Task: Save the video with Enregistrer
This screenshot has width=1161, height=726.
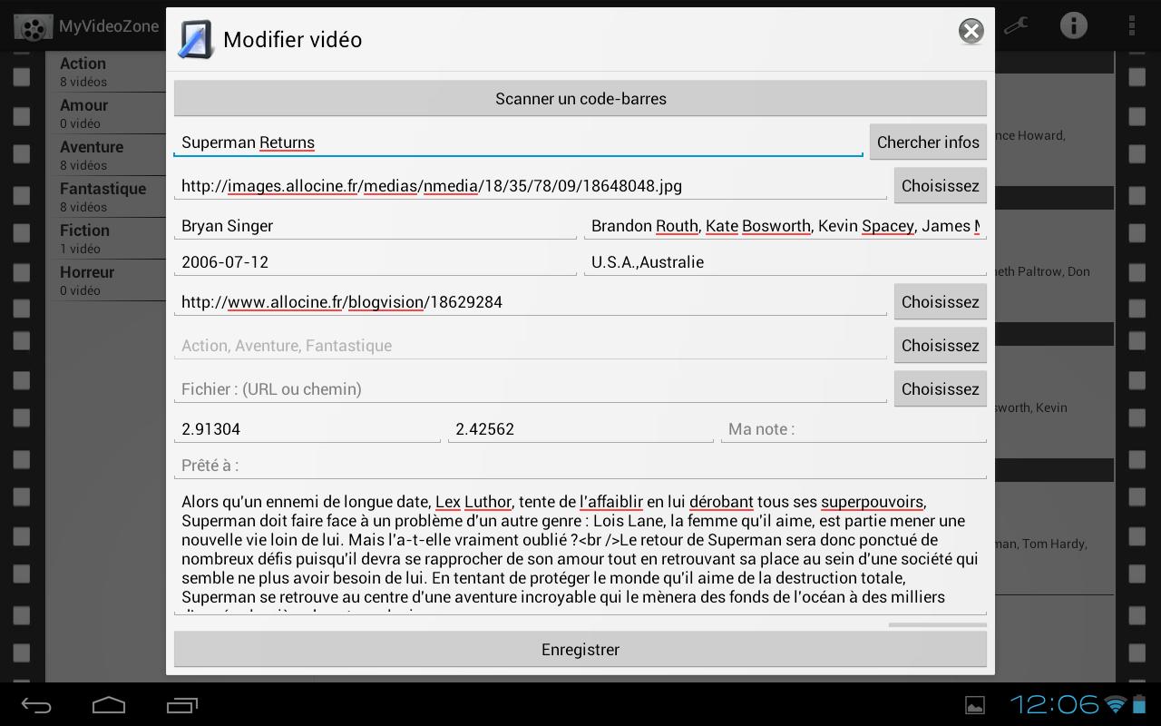Action: (x=580, y=649)
